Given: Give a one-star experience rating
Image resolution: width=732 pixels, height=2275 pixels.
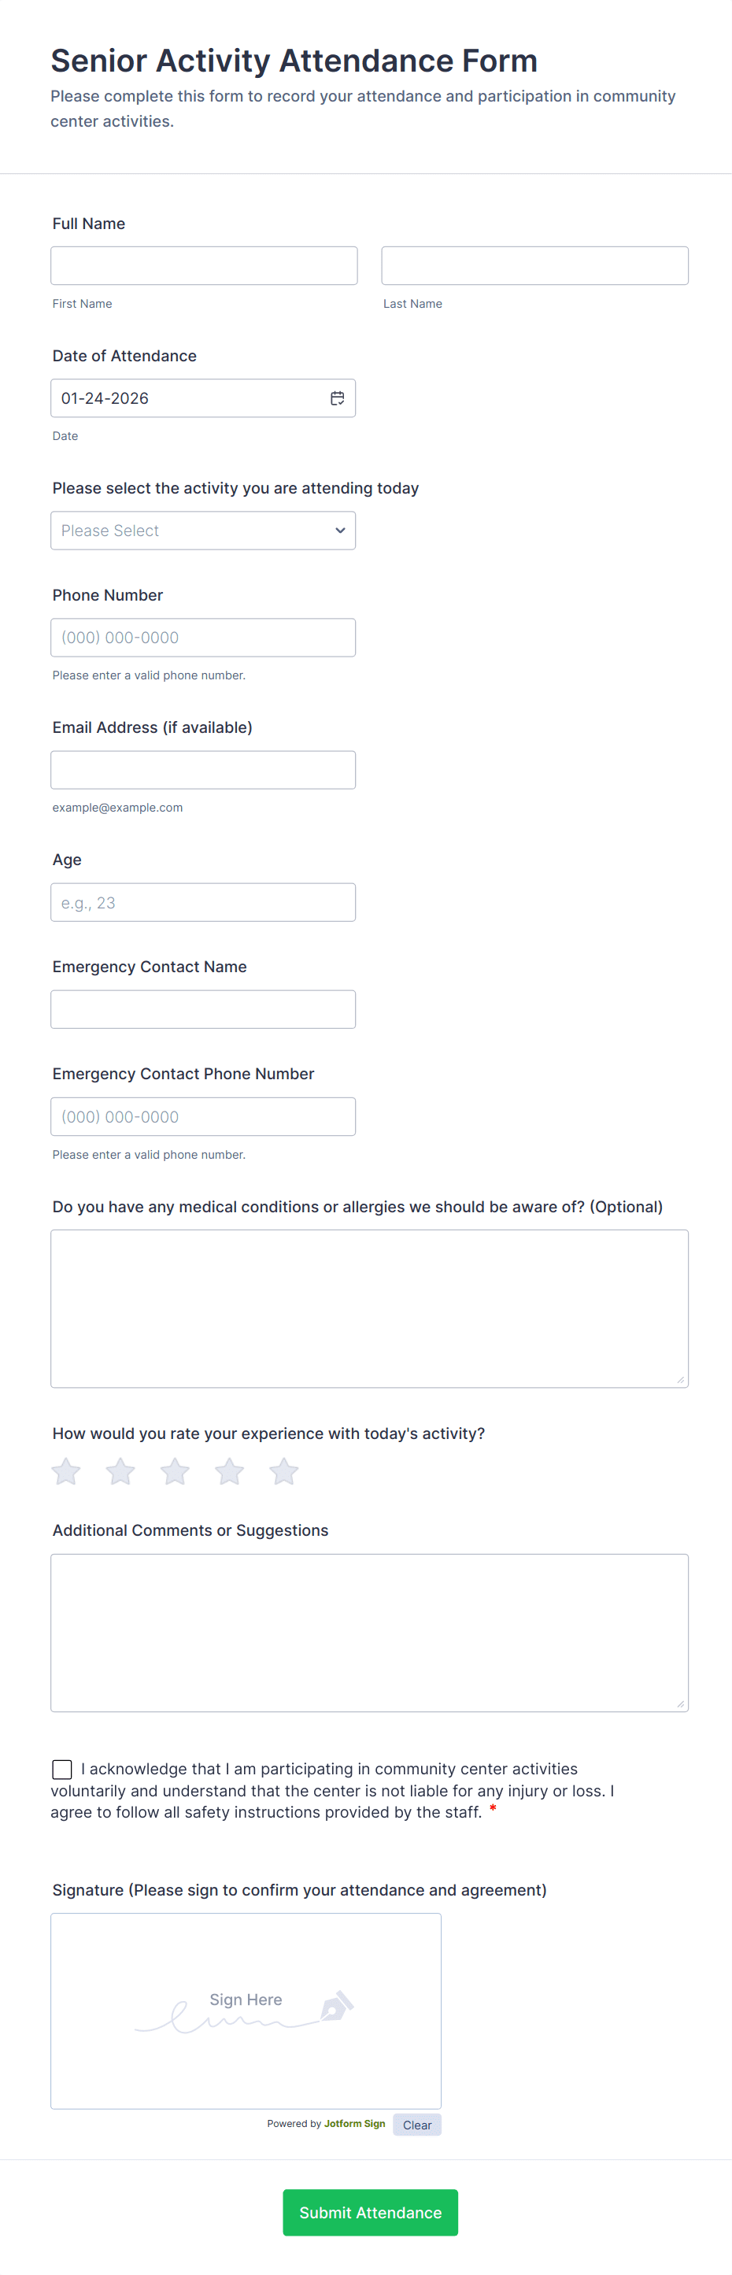Looking at the screenshot, I should [65, 1471].
